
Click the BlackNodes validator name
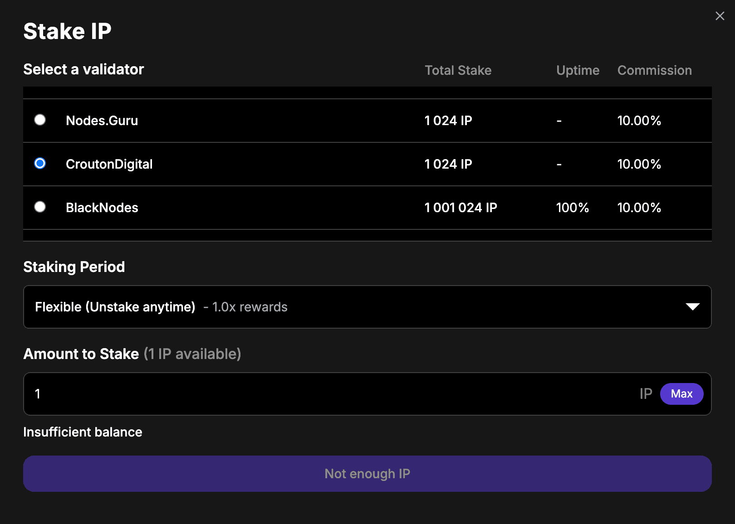tap(102, 208)
